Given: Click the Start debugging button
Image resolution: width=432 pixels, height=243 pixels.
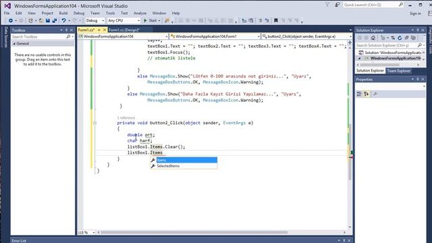Looking at the screenshot, I should click(x=150, y=21).
